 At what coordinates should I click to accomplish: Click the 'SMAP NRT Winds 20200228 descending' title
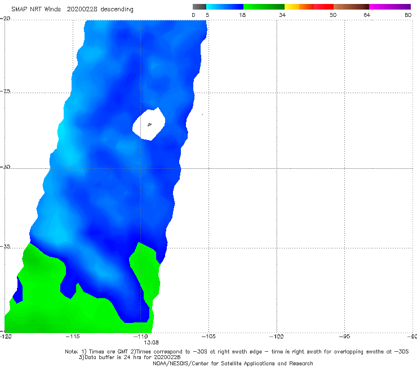72,10
